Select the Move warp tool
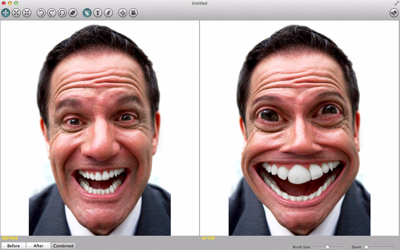Screen dimensions: 400x250 5,12
